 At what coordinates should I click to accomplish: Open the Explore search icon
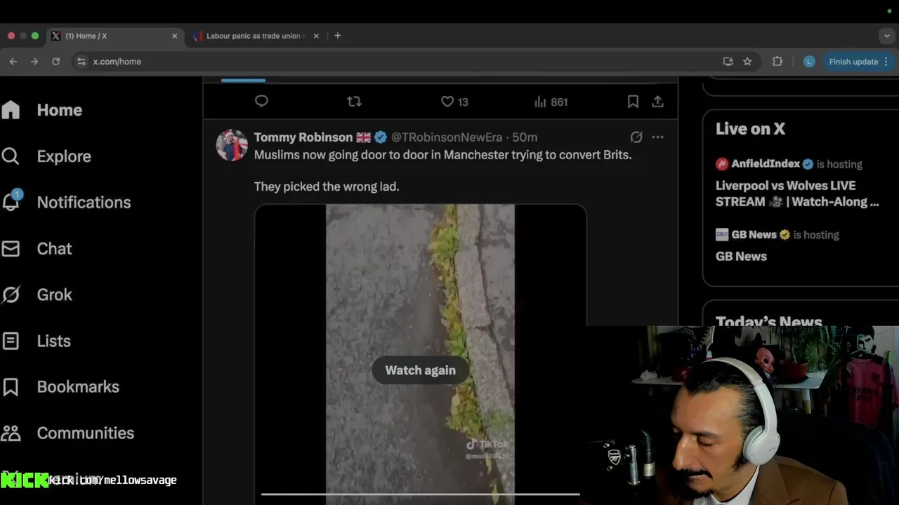click(x=11, y=156)
